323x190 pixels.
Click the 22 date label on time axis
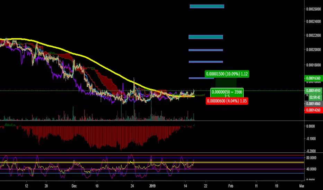pos(206,186)
